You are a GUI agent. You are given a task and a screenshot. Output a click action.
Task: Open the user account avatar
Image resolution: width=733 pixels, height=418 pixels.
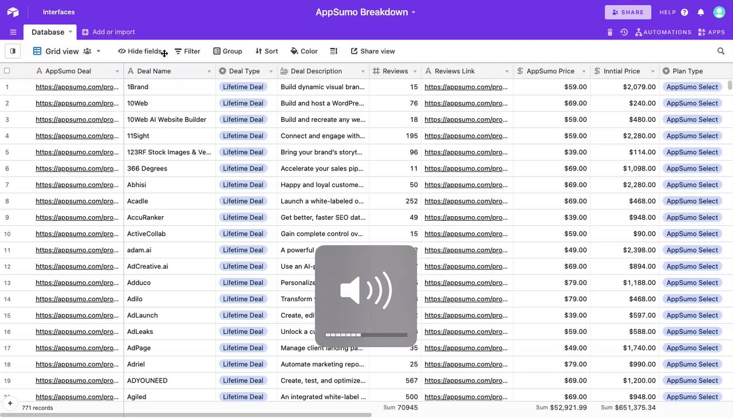tap(719, 12)
